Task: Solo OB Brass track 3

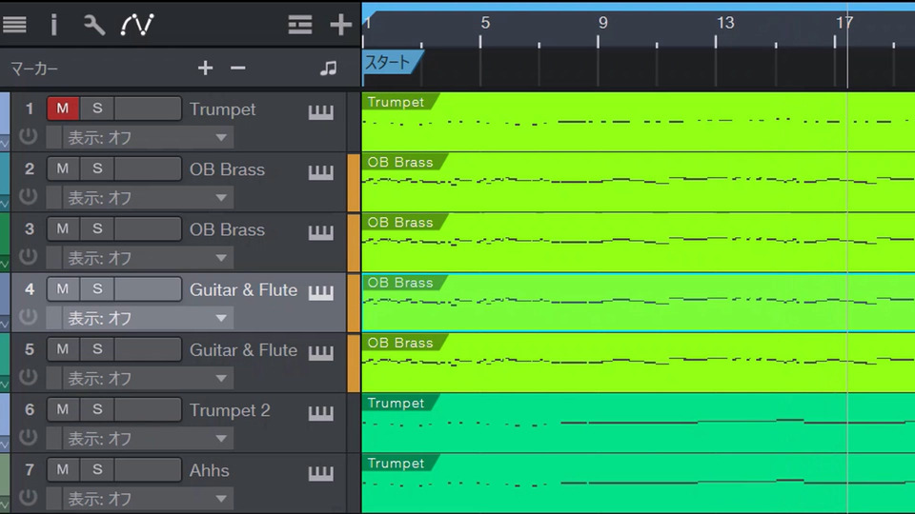Action: tap(97, 228)
